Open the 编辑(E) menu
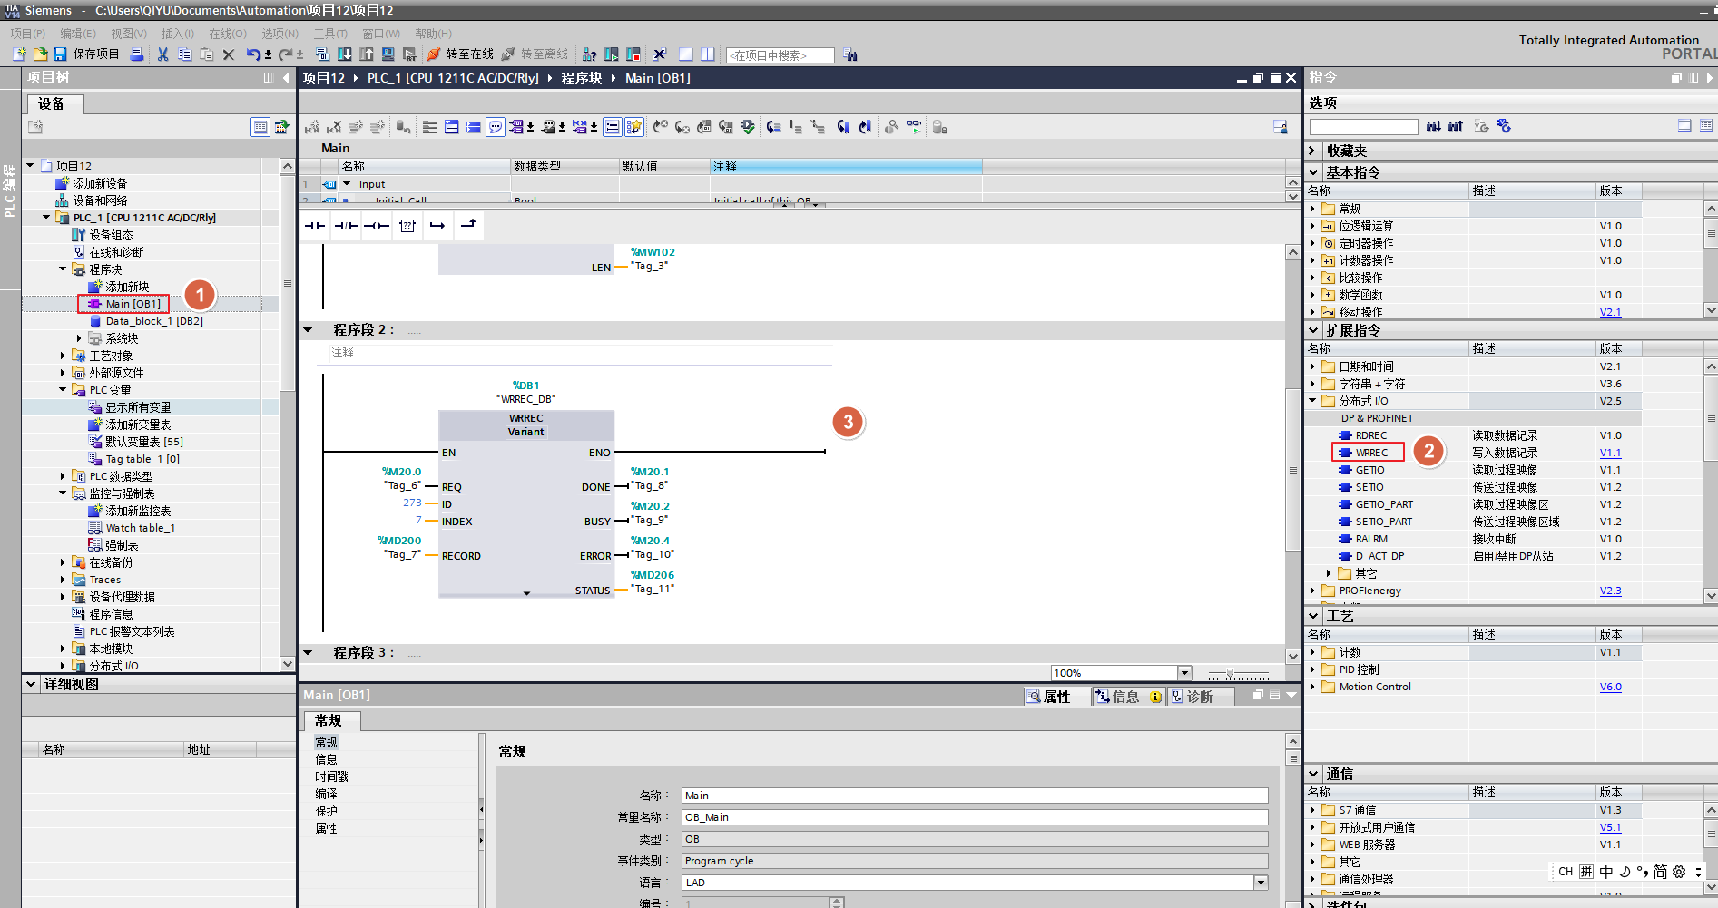1718x908 pixels. point(78,34)
